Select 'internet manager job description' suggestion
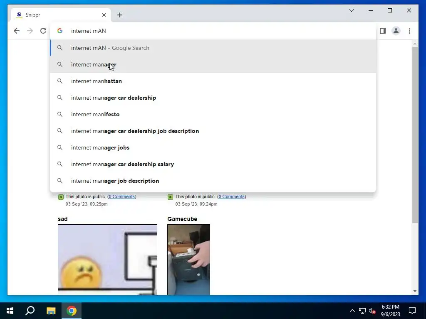426x319 pixels. click(213, 181)
